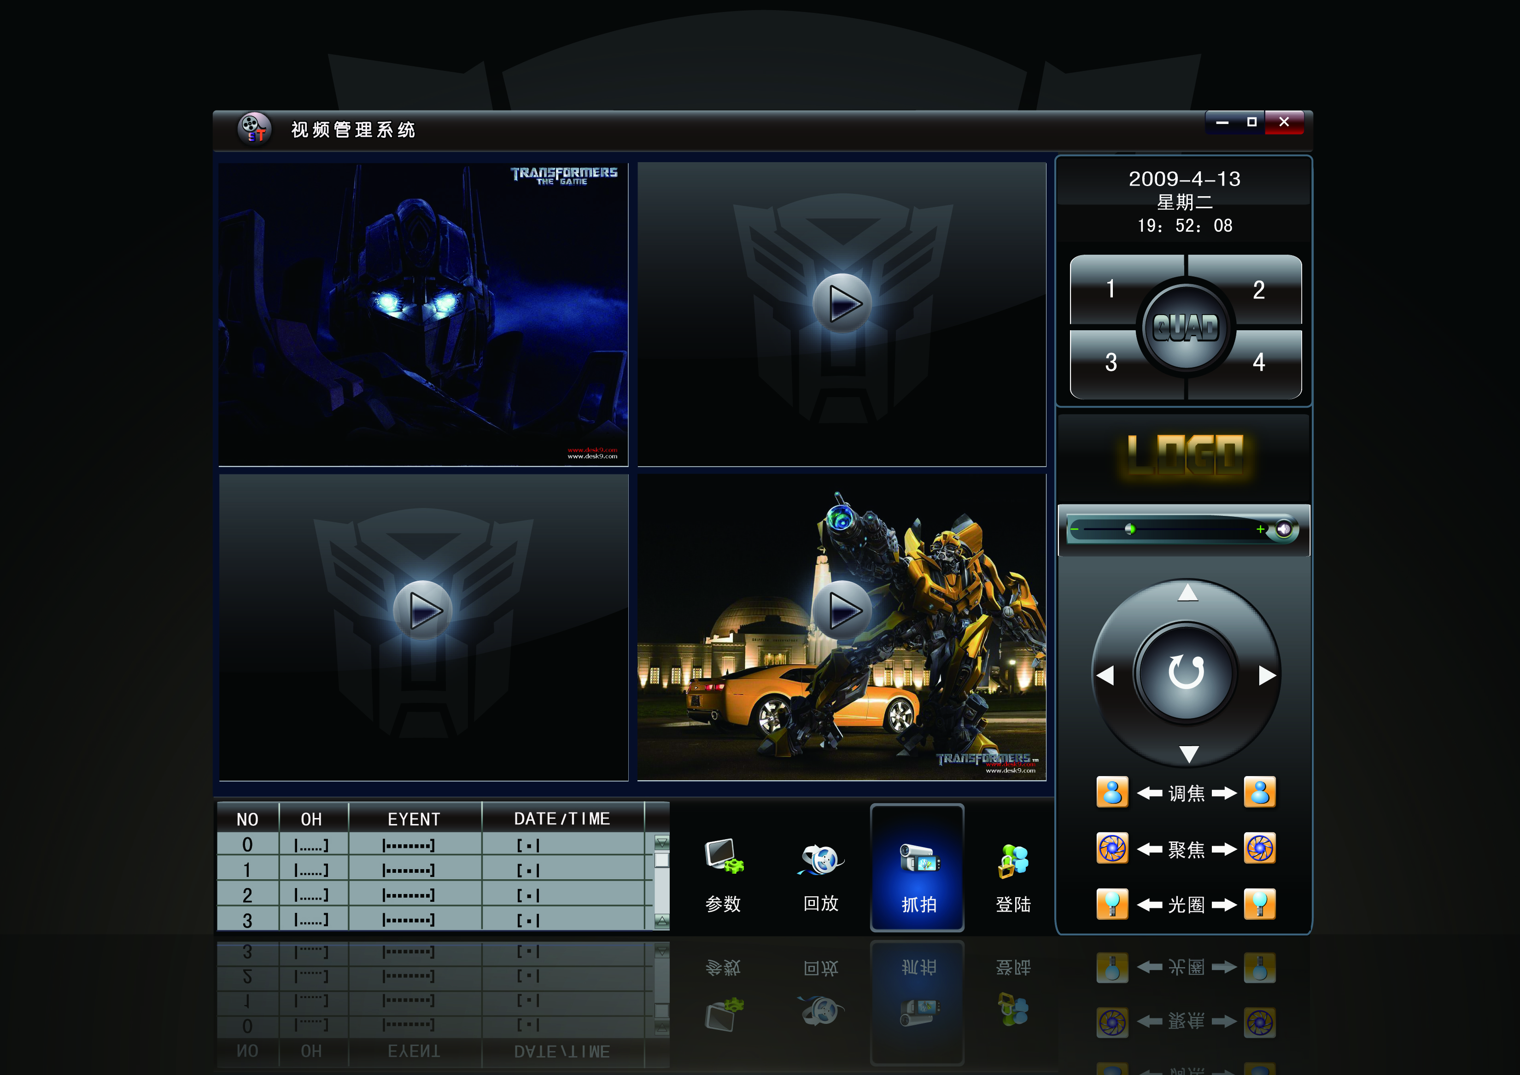Click left 调焦 zoom icon

(x=1112, y=792)
